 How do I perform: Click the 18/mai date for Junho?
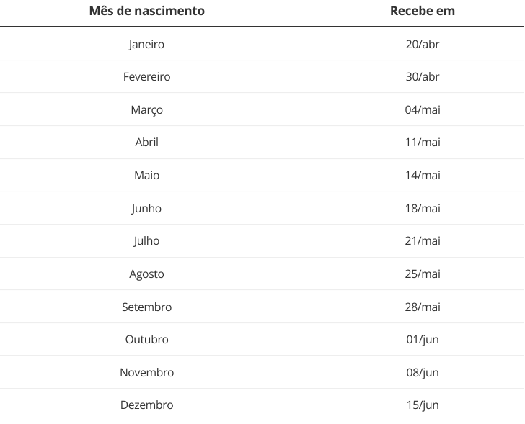pos(422,209)
